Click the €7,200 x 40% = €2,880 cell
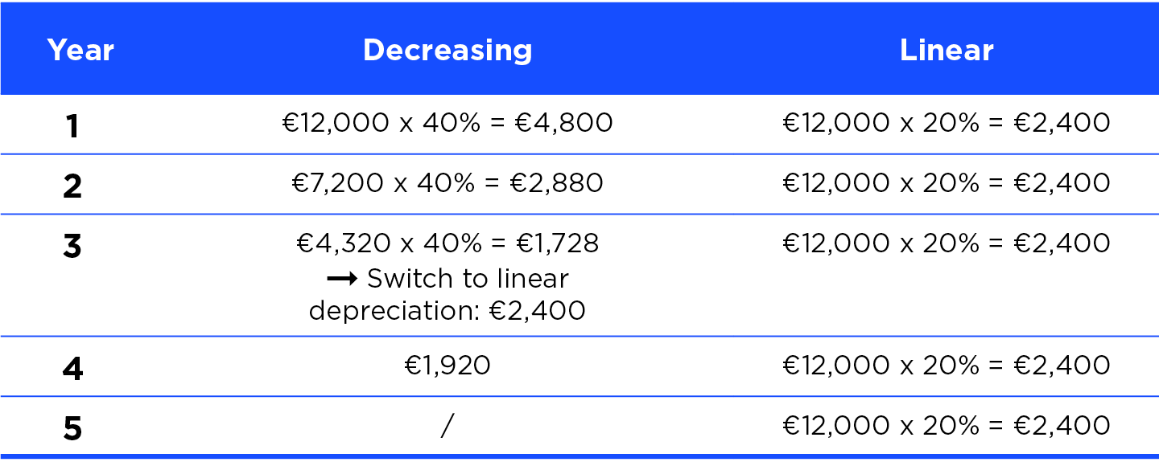 (x=448, y=183)
